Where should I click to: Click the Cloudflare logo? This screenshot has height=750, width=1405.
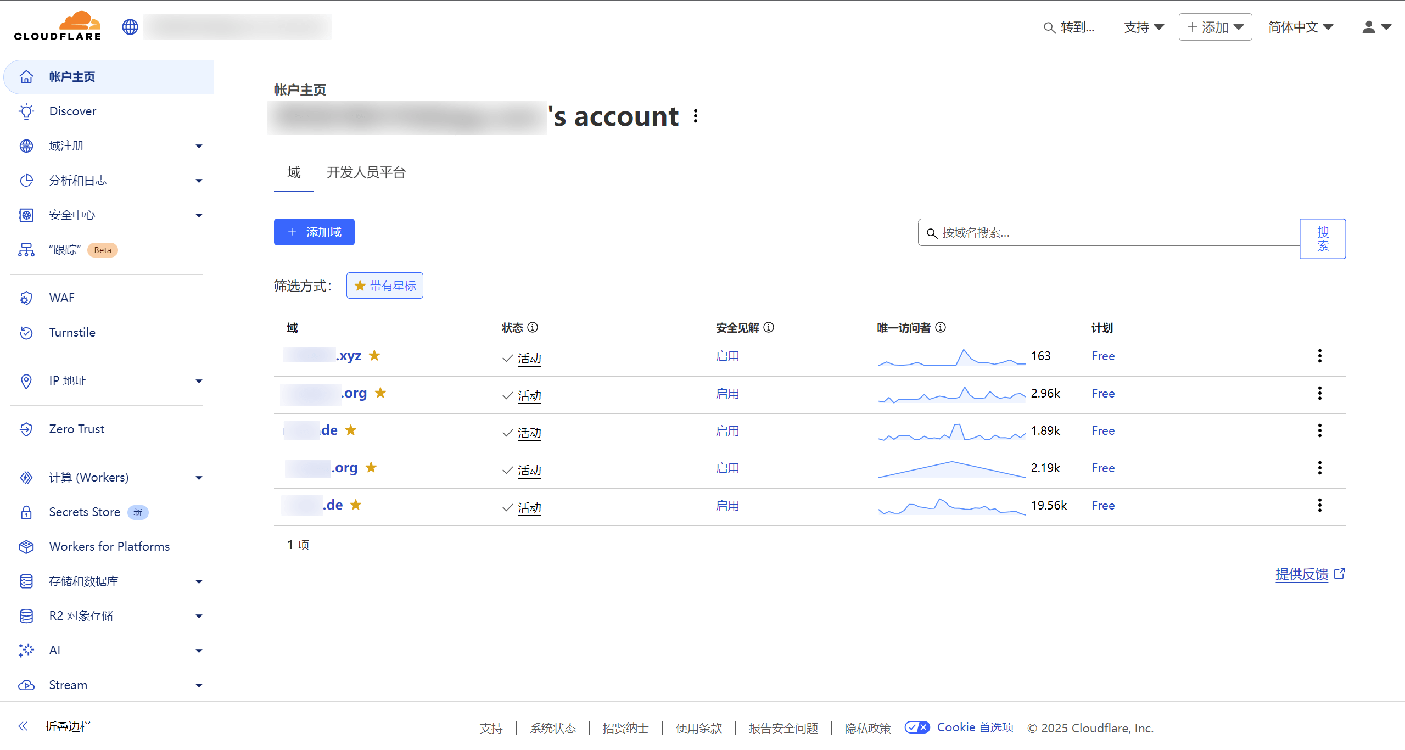pos(58,26)
